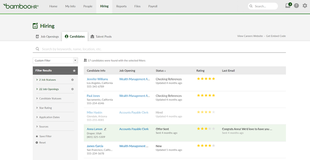Open the settings gear icon
The width and height of the screenshot is (310, 160).
click(x=305, y=6)
